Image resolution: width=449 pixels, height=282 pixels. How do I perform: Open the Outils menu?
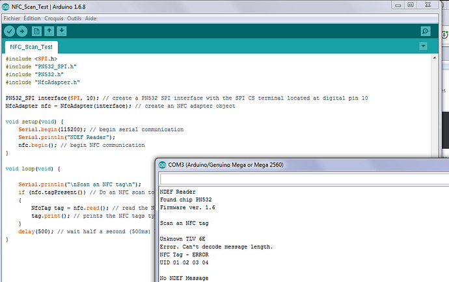click(74, 18)
